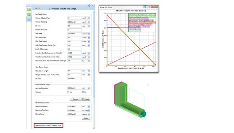Viewport: 234px width, 133px height.
Task: Open Volume of Casted Part unit dropdown
Action: [x=89, y=18]
